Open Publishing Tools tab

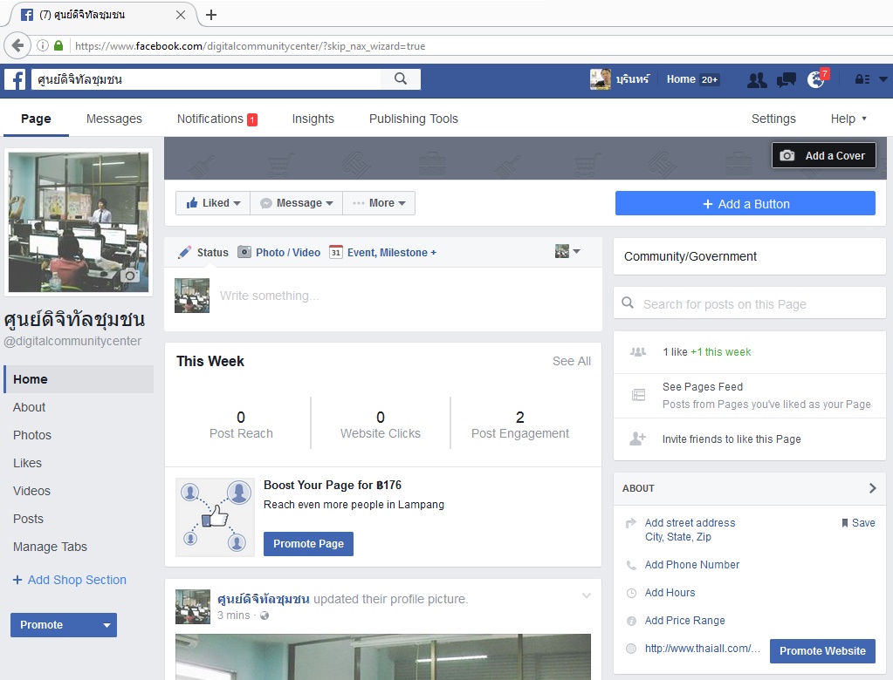click(x=413, y=119)
